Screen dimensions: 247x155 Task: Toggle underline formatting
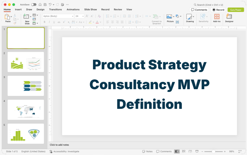[54, 22]
